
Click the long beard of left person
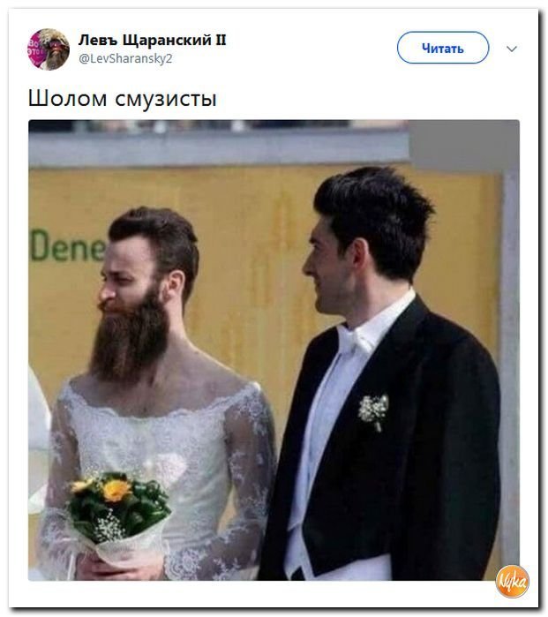click(130, 339)
